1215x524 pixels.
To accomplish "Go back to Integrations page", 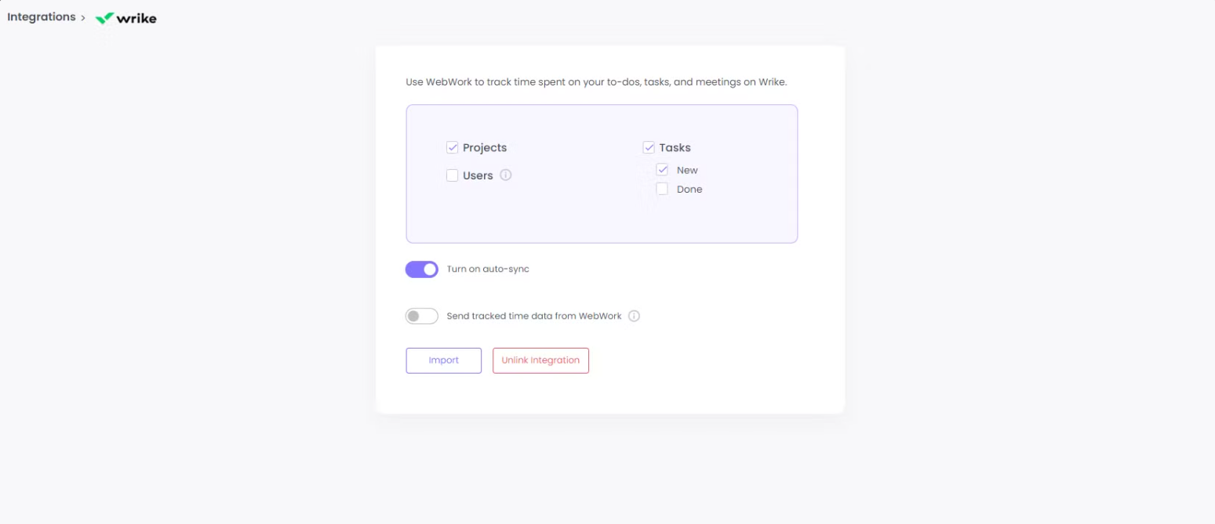I will click(41, 17).
